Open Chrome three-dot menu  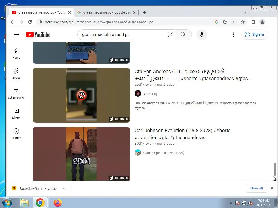271,22
